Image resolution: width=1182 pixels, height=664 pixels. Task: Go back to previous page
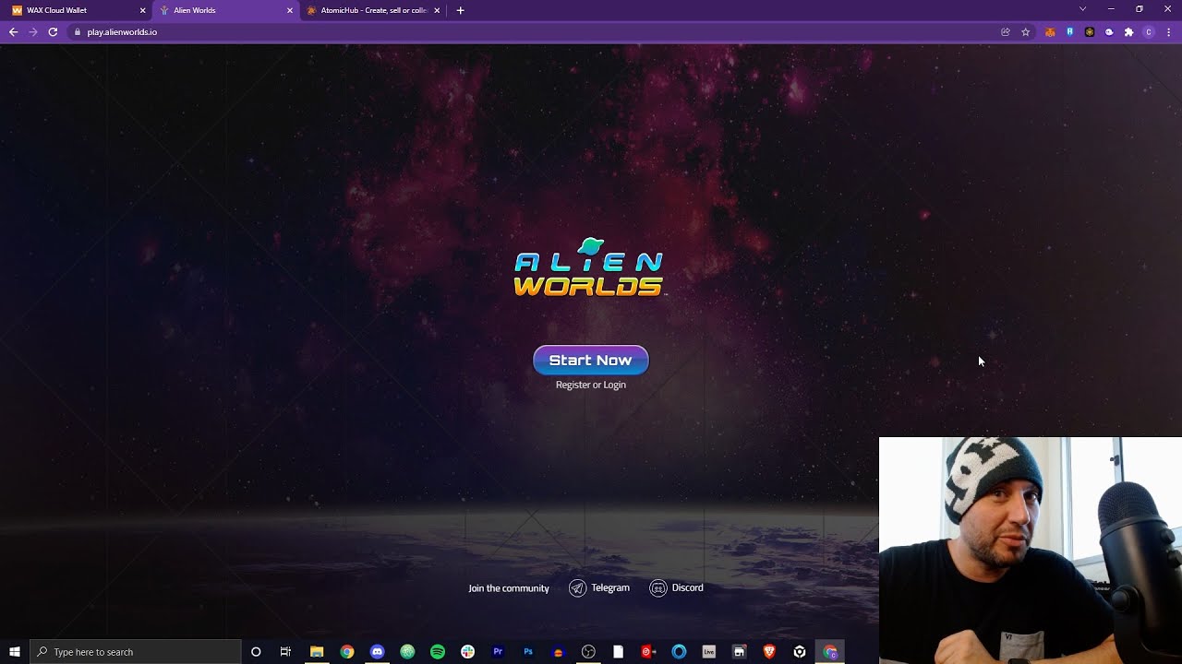pos(13,31)
